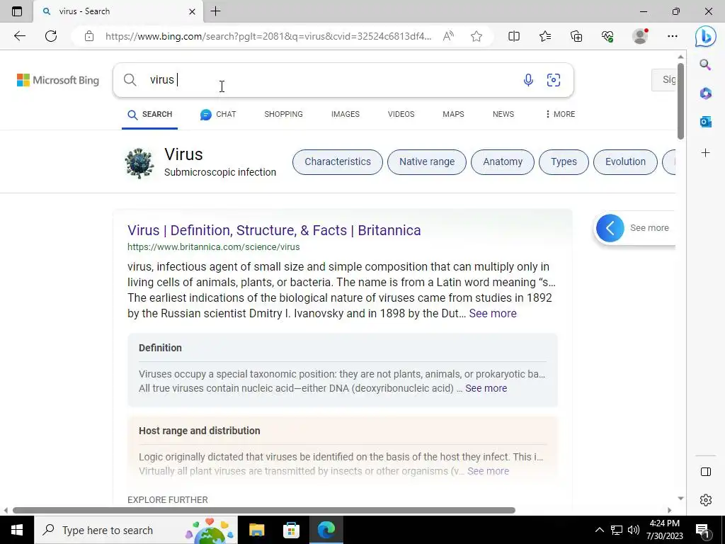This screenshot has width=725, height=544.
Task: Click the blue See more arrow button
Action: (x=610, y=228)
